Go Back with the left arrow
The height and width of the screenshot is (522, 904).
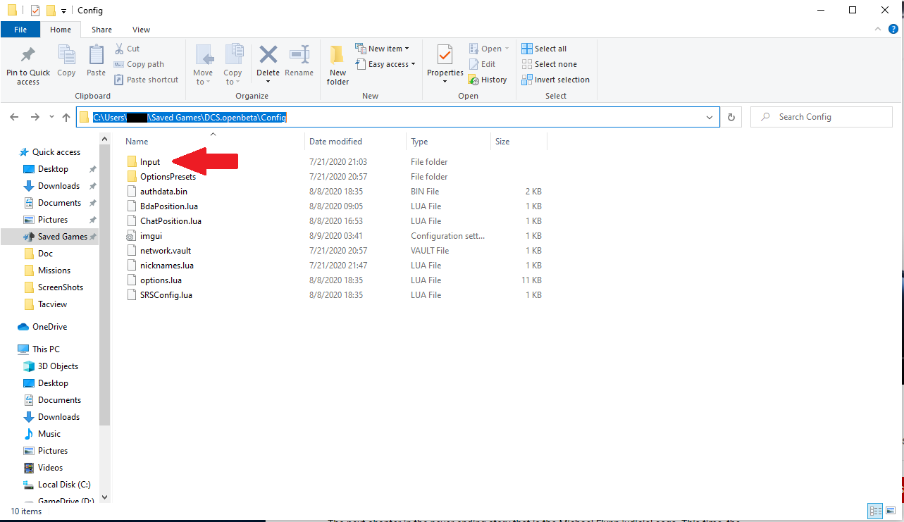pos(15,117)
